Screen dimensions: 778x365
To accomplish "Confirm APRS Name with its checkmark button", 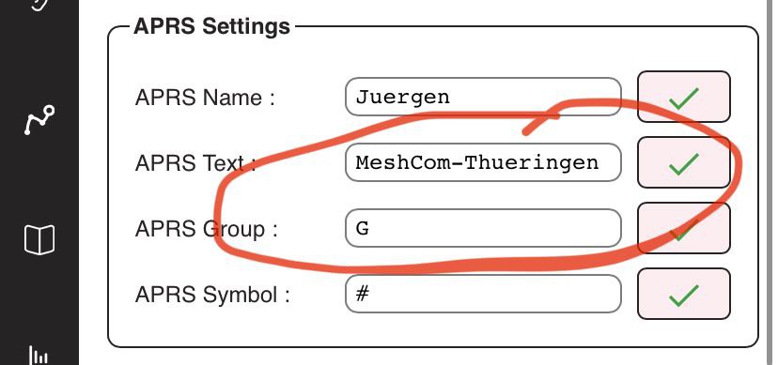I will tap(683, 97).
